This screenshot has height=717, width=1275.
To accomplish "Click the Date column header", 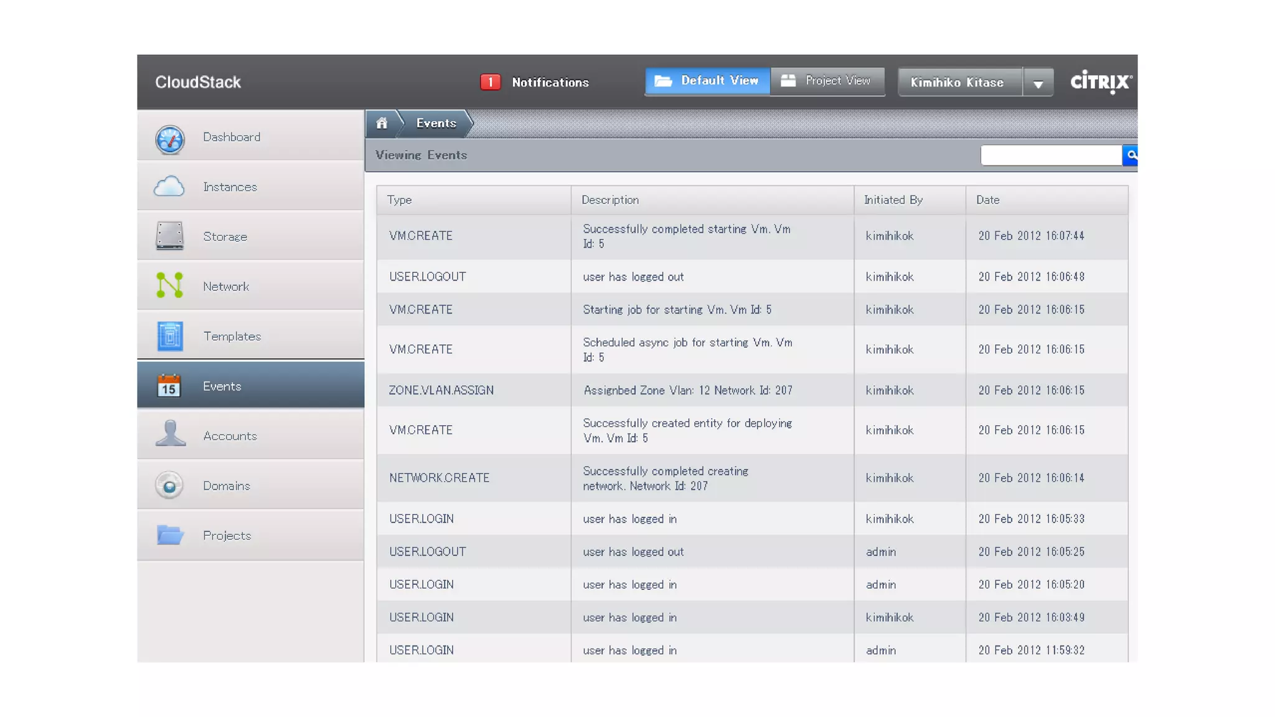I will pyautogui.click(x=988, y=200).
